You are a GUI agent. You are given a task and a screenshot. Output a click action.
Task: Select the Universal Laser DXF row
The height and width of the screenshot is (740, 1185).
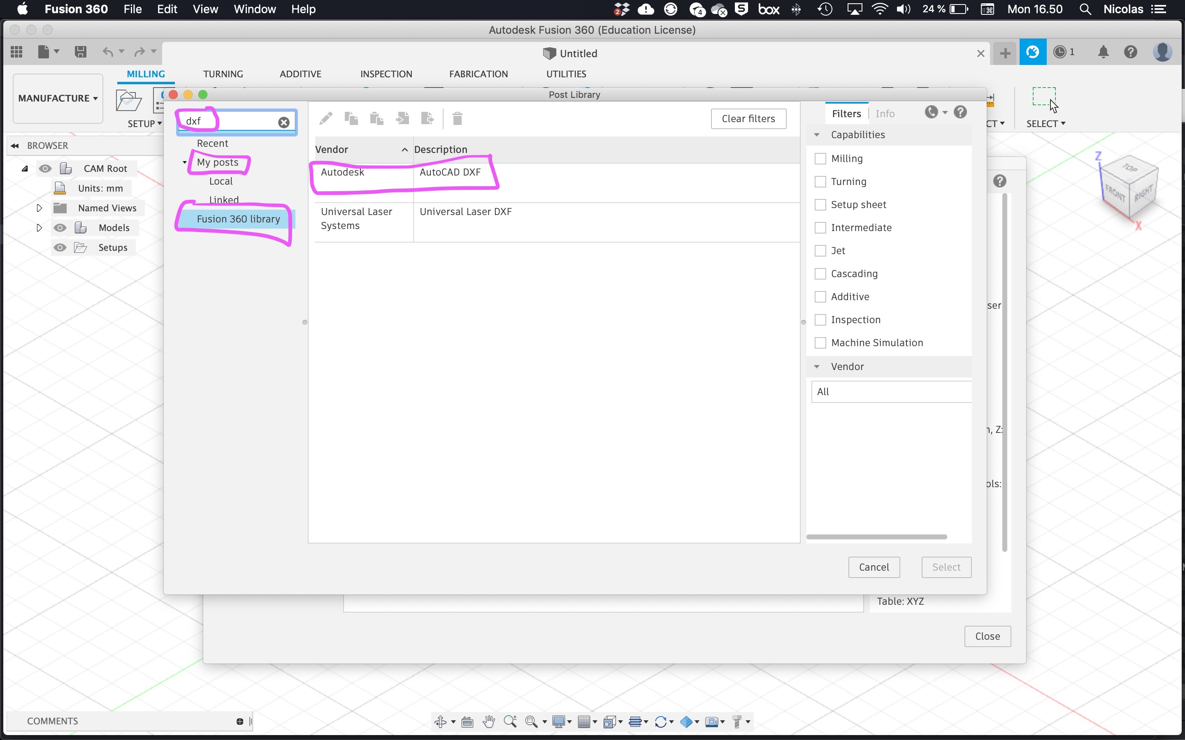pyautogui.click(x=557, y=222)
